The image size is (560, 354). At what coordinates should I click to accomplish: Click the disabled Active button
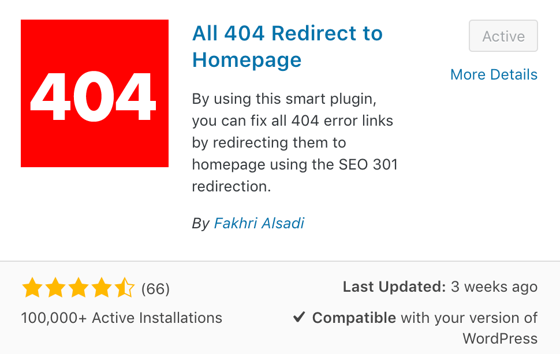coord(503,36)
